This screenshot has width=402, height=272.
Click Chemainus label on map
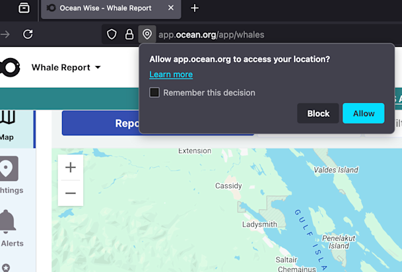pyautogui.click(x=297, y=269)
